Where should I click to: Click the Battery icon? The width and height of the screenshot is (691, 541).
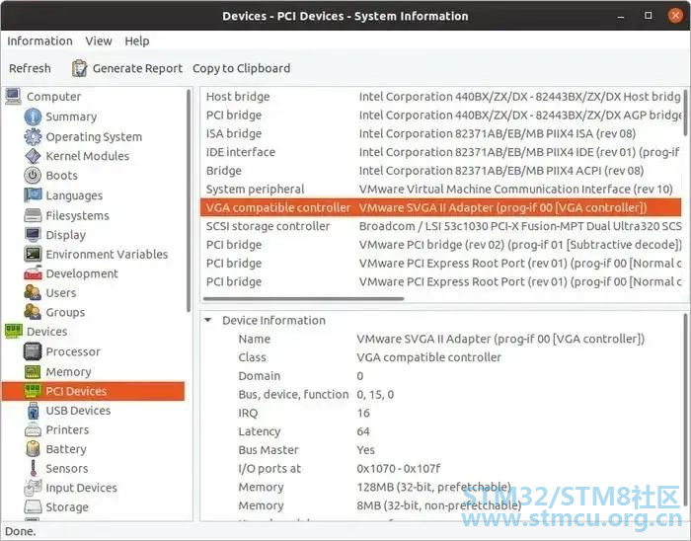[33, 449]
